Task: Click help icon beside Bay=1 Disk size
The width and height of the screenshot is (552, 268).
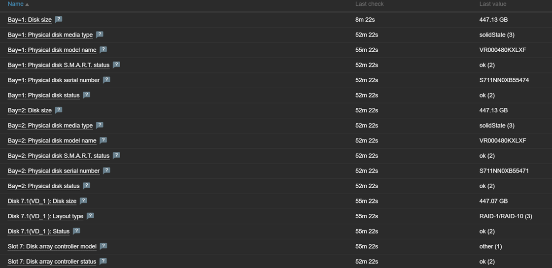Action: click(x=59, y=20)
